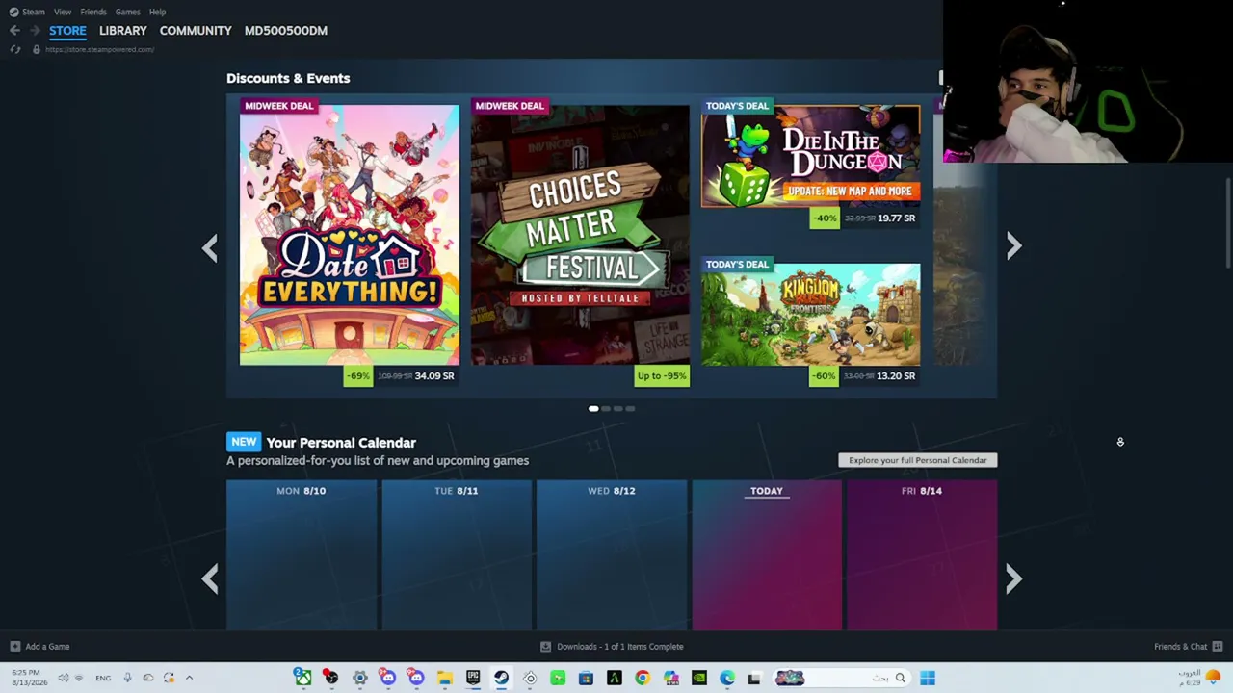Viewport: 1233px width, 693px height.
Task: Select the TODAY calendar column
Action: [767, 555]
